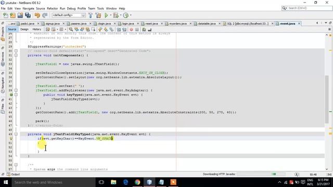The image size is (333, 187).
Task: Click the Stop Macro Recording square icon
Action: click(x=137, y=30)
